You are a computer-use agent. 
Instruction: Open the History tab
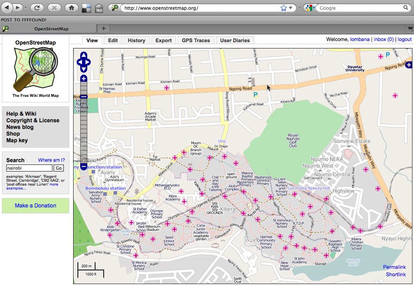(137, 40)
